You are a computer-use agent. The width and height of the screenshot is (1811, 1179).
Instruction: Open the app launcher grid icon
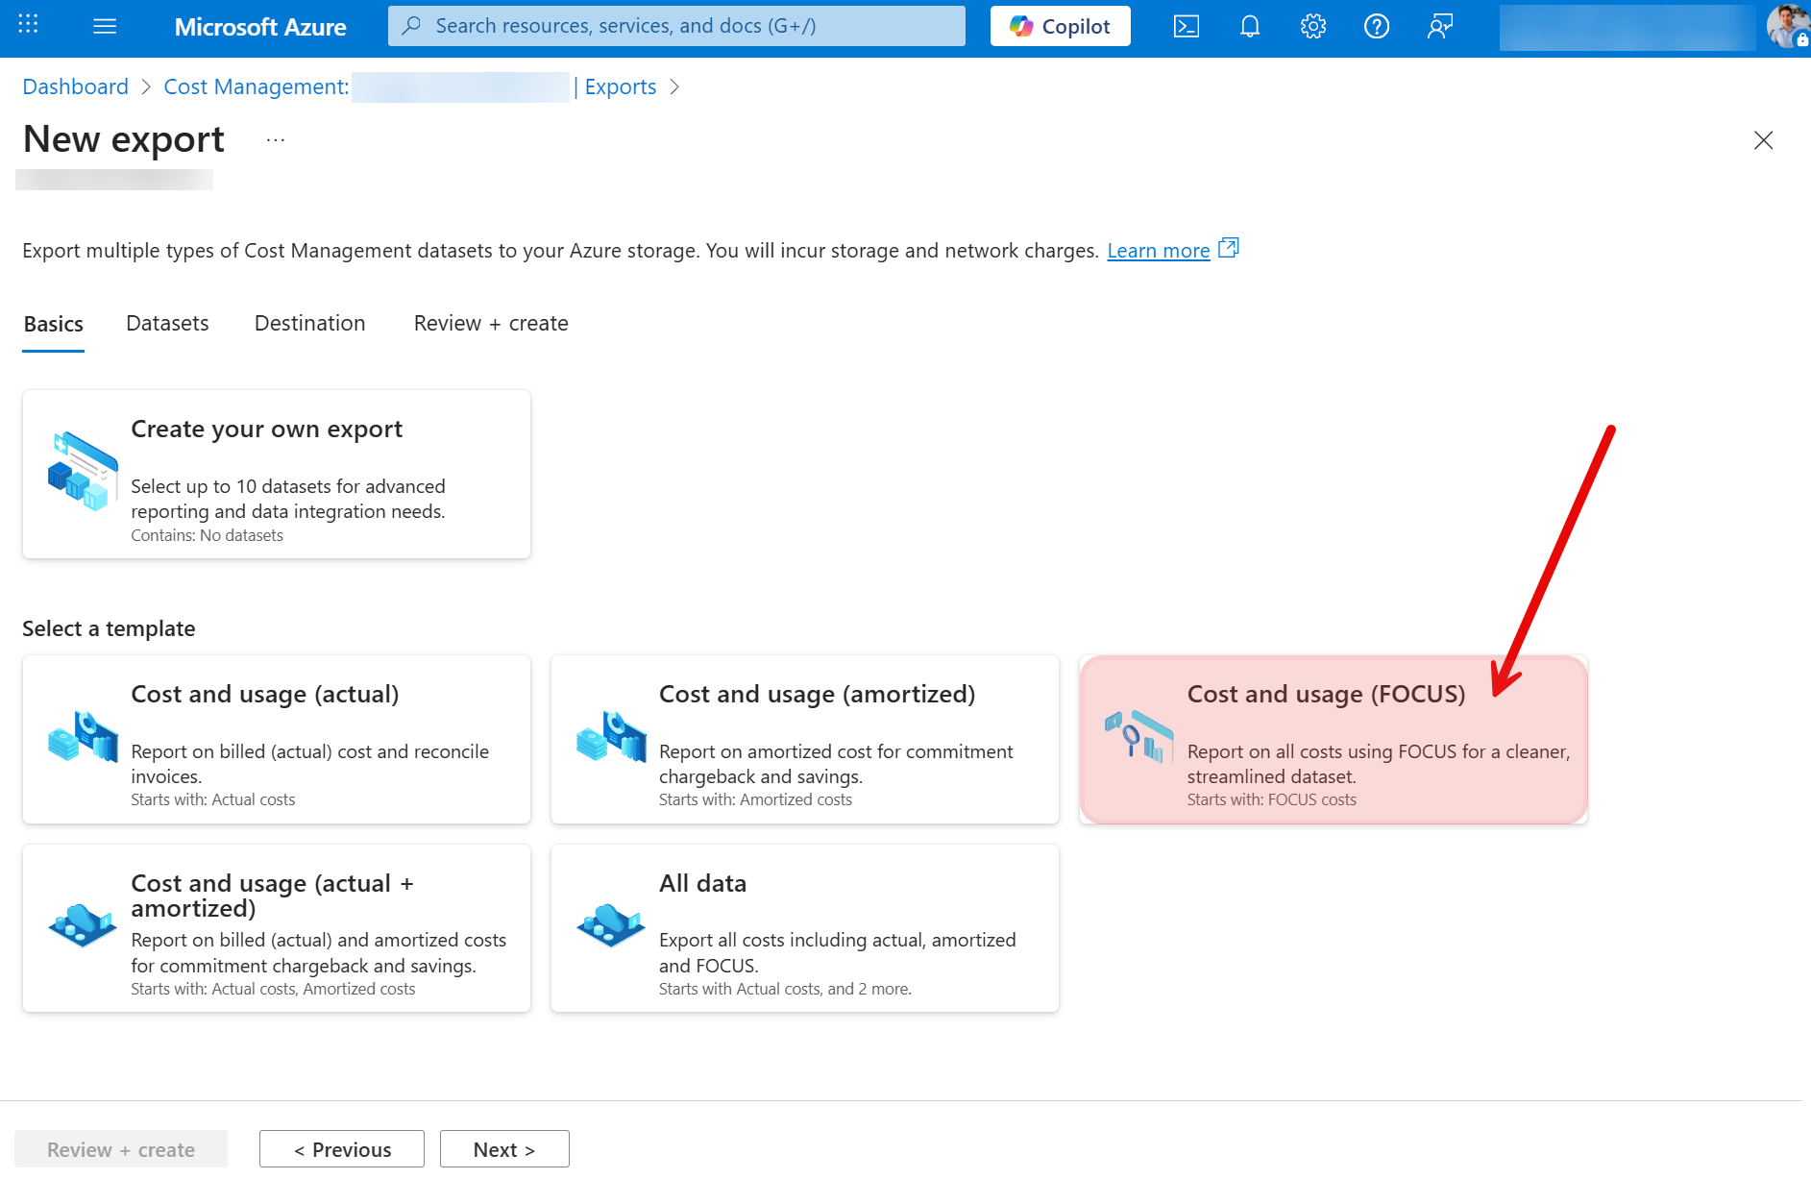(27, 26)
